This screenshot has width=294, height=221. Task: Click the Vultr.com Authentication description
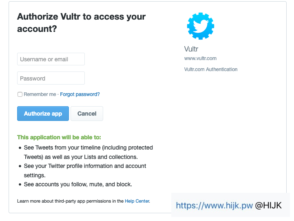[x=211, y=69]
